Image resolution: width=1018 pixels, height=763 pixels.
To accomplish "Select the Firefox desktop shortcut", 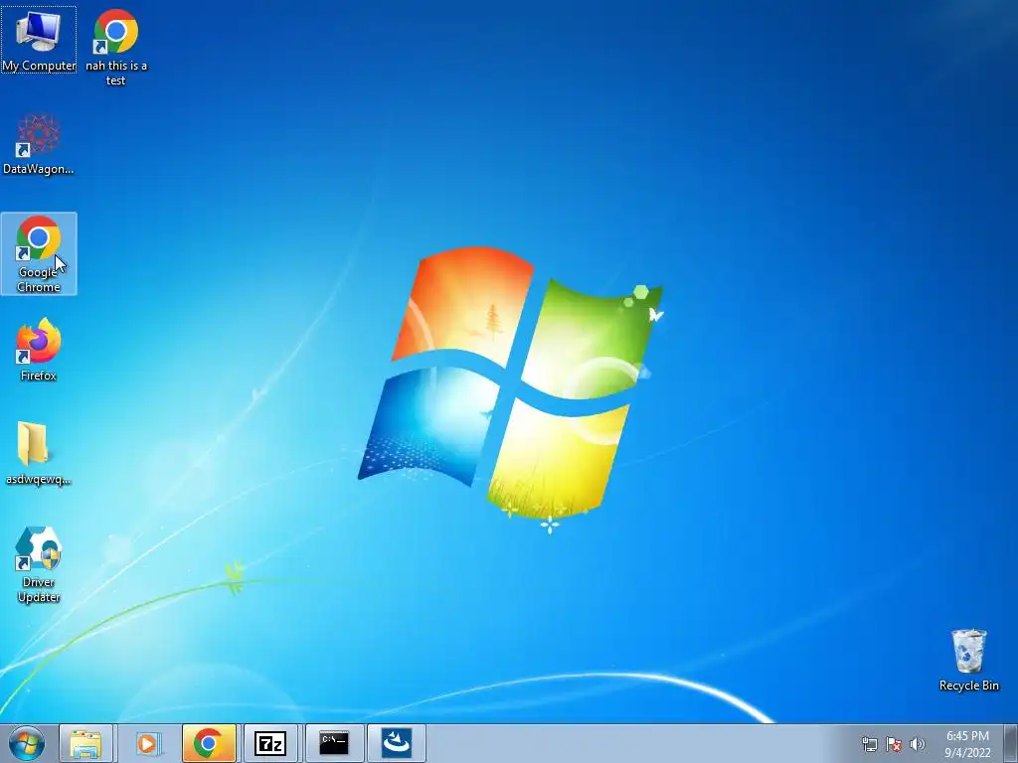I will (x=39, y=349).
